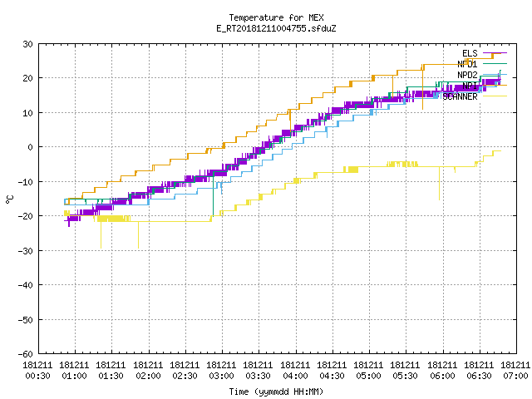Viewport: 532px width, 399px height.
Task: Click the chart title 'Temperature for MEX'
Action: (276, 17)
